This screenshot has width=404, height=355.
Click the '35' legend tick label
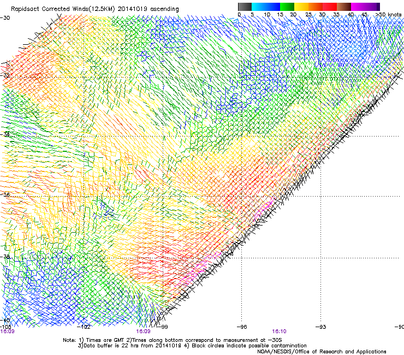tap(336, 14)
